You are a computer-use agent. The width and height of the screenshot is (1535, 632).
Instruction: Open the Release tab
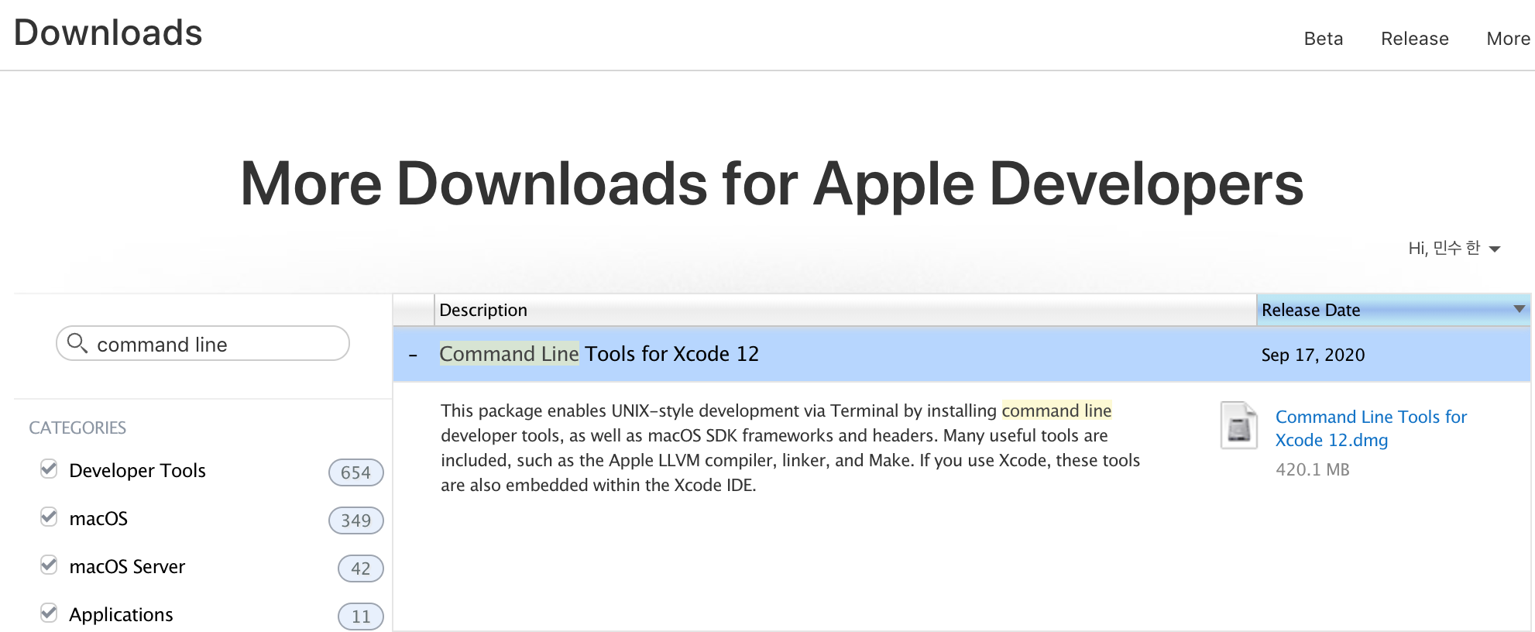pyautogui.click(x=1414, y=39)
